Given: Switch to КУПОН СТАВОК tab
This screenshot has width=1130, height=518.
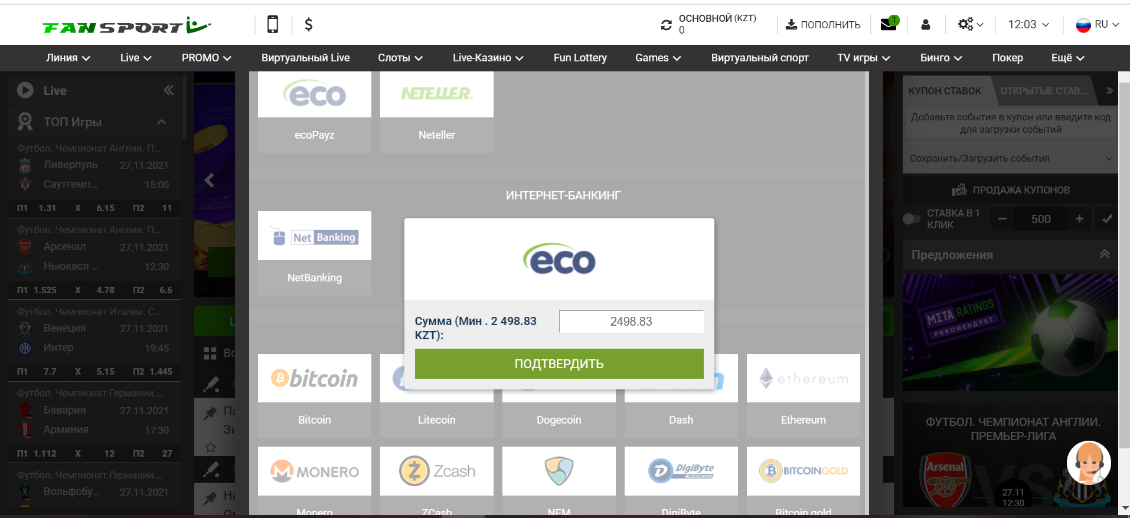Looking at the screenshot, I should [945, 91].
